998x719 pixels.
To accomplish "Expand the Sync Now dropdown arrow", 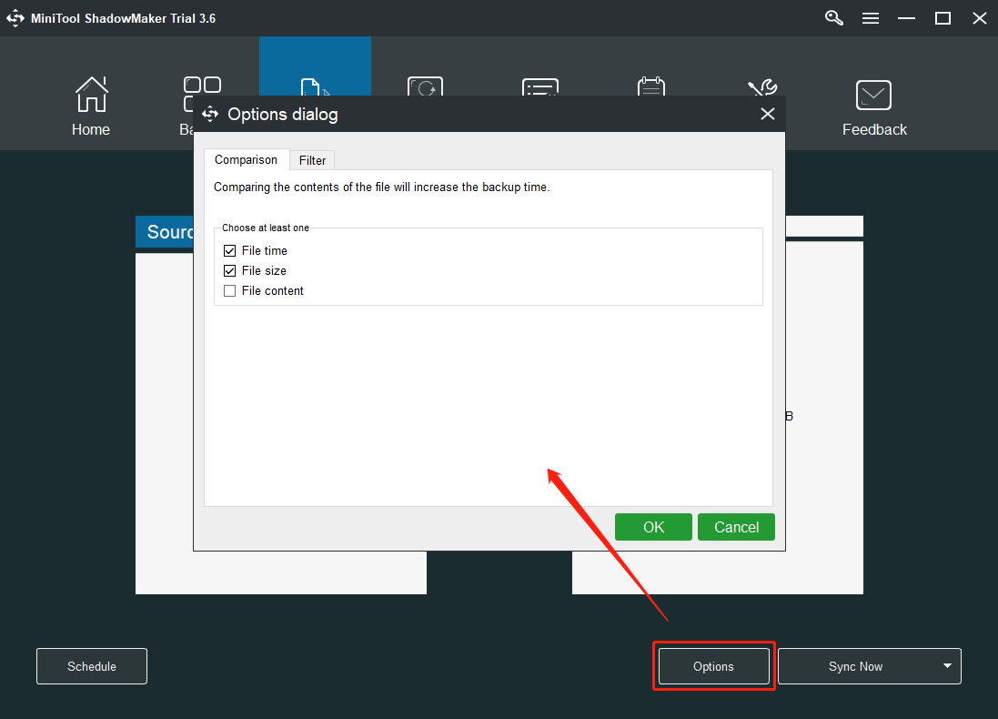I will tap(946, 665).
